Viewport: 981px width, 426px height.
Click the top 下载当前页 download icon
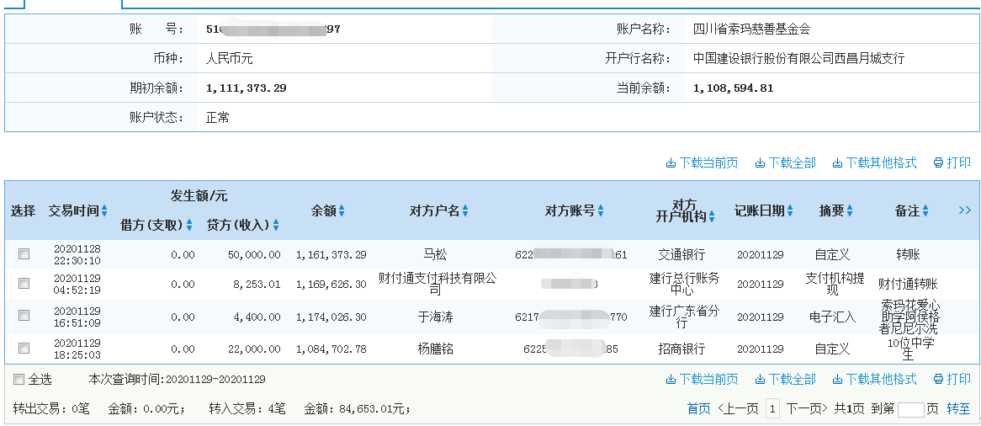point(671,163)
